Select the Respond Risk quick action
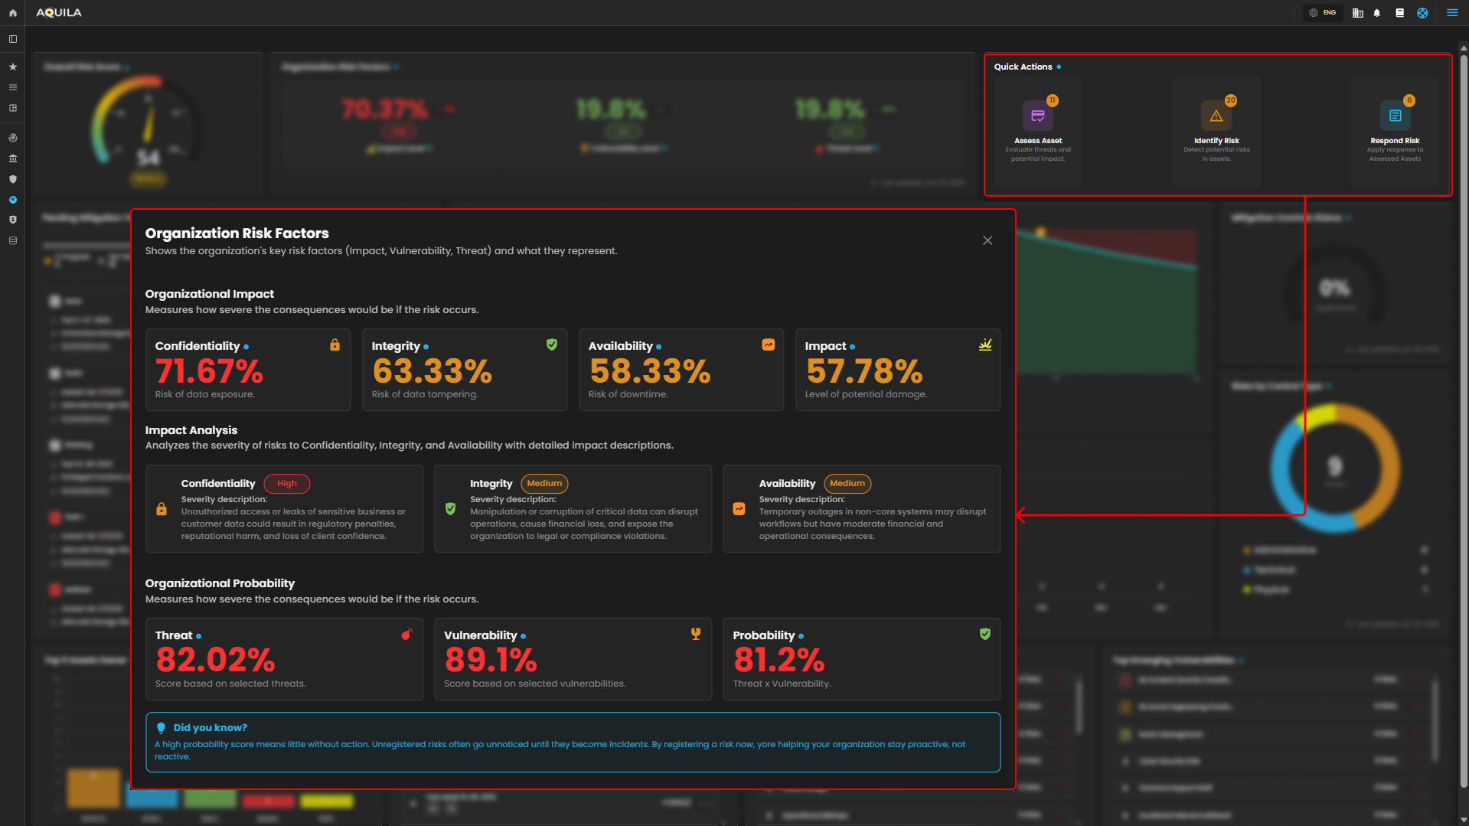Image resolution: width=1469 pixels, height=826 pixels. tap(1395, 131)
